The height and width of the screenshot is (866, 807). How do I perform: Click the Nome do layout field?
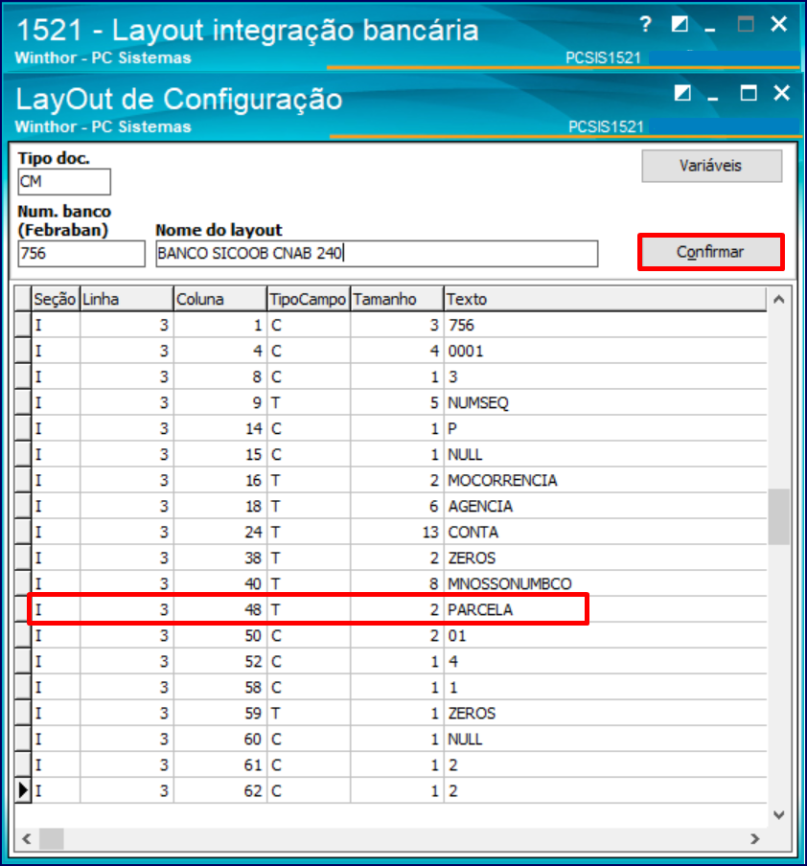point(377,254)
